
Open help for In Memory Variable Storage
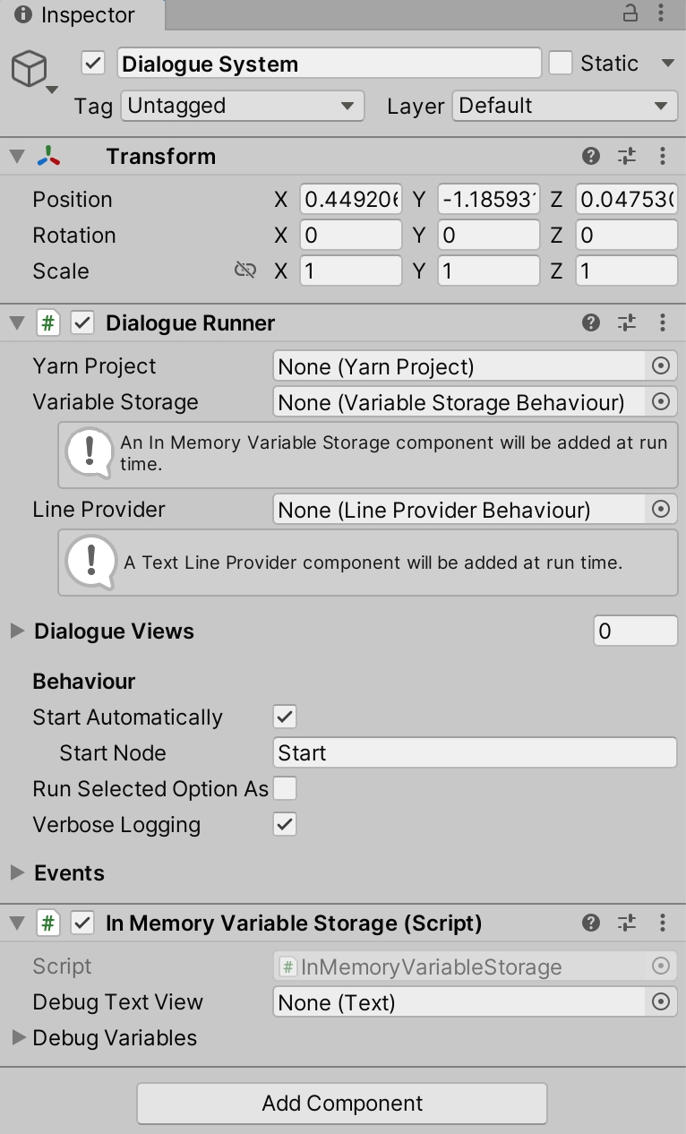591,924
